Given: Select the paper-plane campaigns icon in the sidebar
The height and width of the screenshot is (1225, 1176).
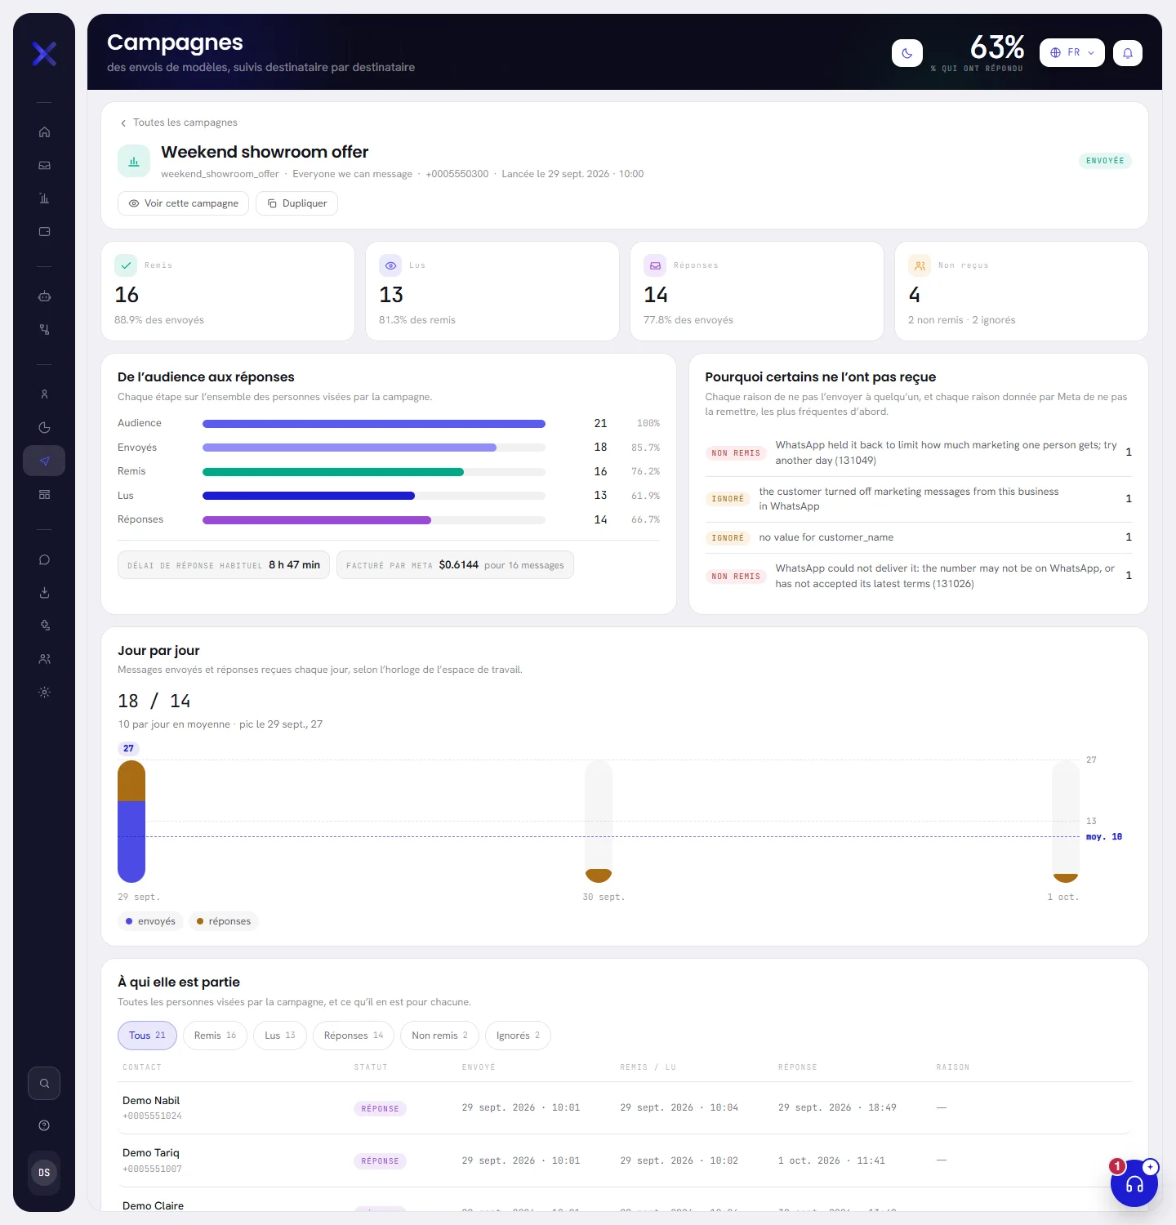Looking at the screenshot, I should (44, 461).
